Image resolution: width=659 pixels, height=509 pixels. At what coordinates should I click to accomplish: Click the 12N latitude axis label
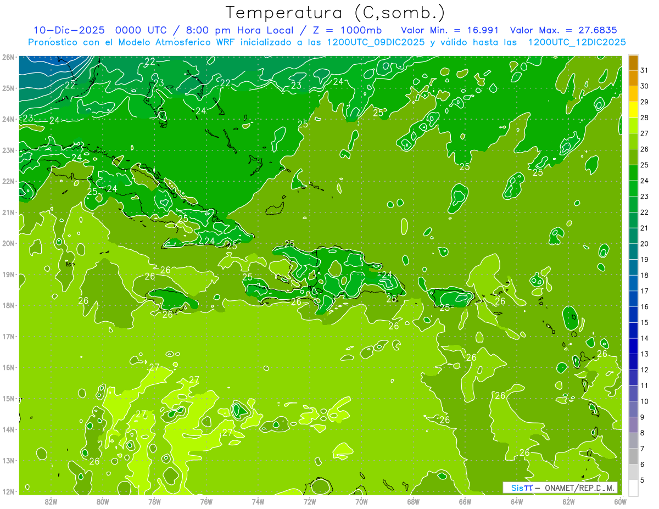pos(8,491)
